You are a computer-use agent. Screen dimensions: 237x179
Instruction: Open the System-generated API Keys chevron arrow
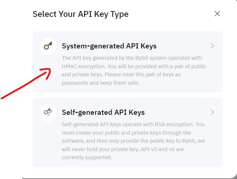pos(212,46)
